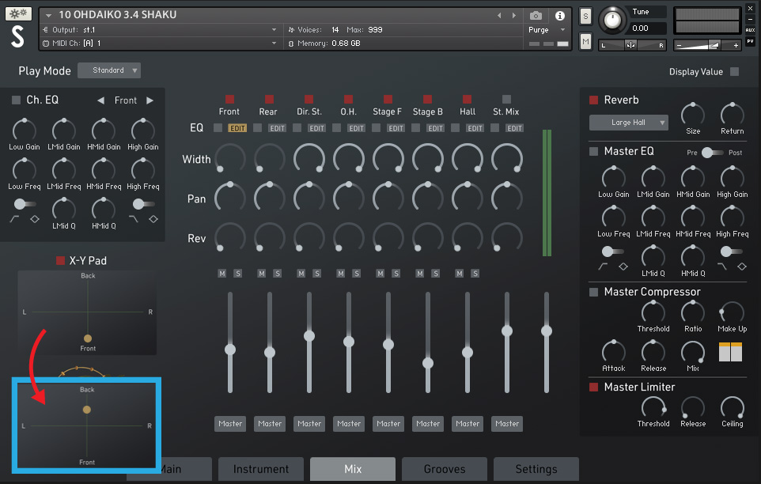Screen dimensions: 761x484
Task: Go to next instrument arrow in header
Action: [514, 16]
